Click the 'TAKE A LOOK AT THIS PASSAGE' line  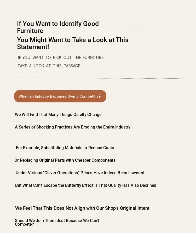[49, 66]
